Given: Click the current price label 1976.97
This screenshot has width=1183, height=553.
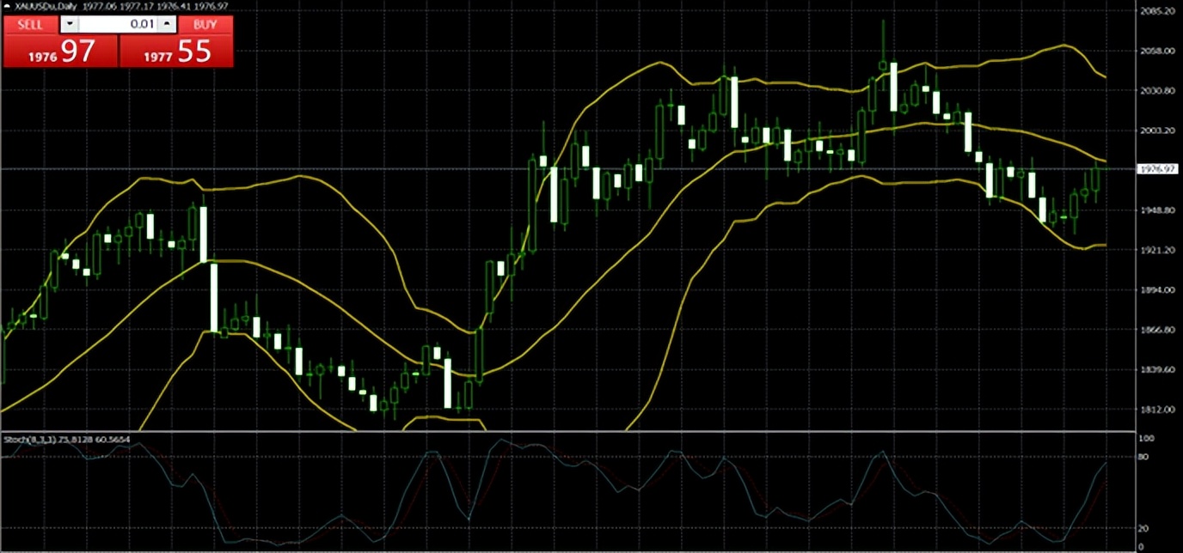Looking at the screenshot, I should (x=1156, y=169).
